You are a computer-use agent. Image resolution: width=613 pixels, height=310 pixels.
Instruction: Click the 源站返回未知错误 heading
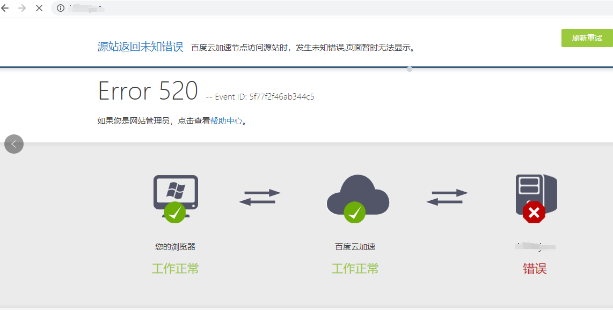[x=140, y=47]
